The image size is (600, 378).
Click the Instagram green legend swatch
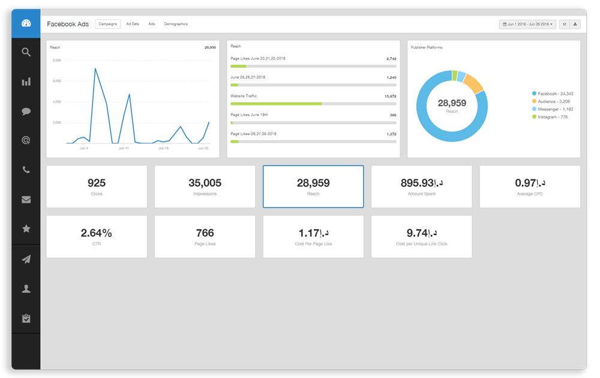pyautogui.click(x=534, y=116)
